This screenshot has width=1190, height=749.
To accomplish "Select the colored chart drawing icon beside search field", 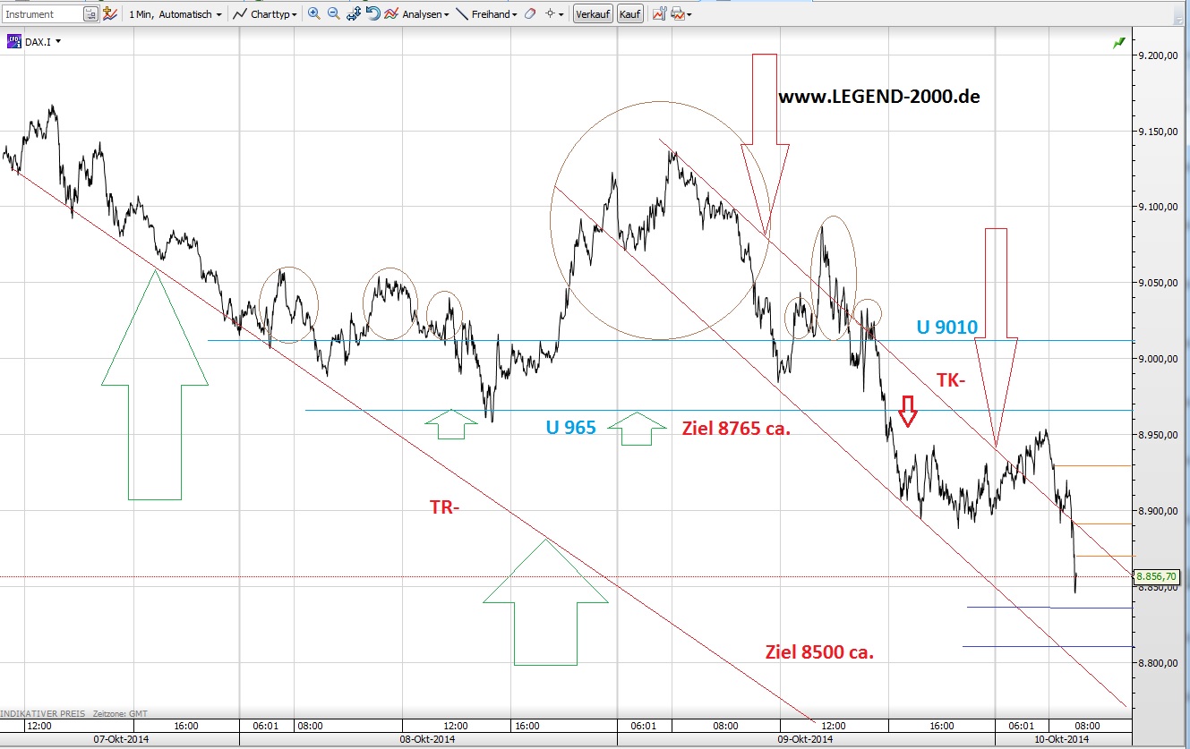I will [110, 13].
